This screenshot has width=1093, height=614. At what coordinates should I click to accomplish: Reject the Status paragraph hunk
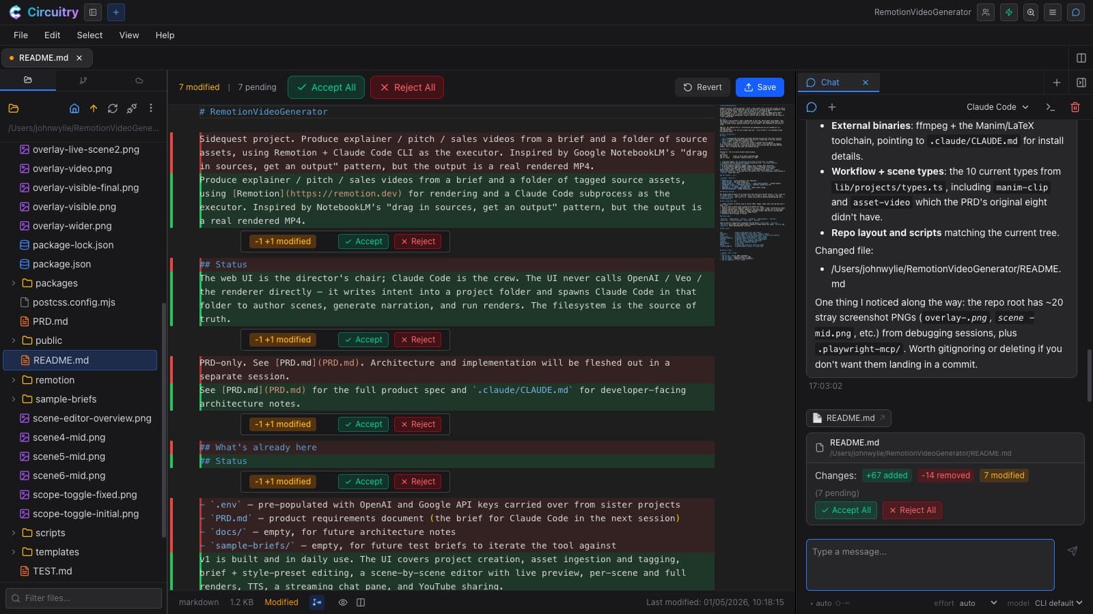[x=417, y=340]
